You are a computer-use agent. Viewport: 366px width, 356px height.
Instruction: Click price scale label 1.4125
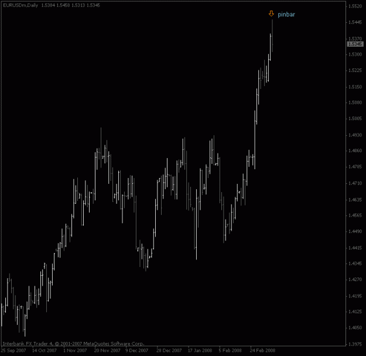(x=355, y=311)
